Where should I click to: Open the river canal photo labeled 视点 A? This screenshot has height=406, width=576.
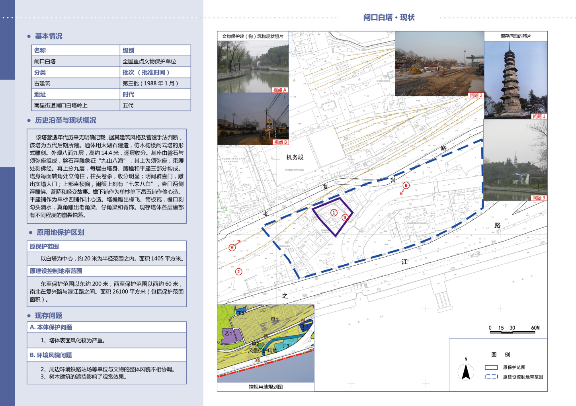click(253, 67)
